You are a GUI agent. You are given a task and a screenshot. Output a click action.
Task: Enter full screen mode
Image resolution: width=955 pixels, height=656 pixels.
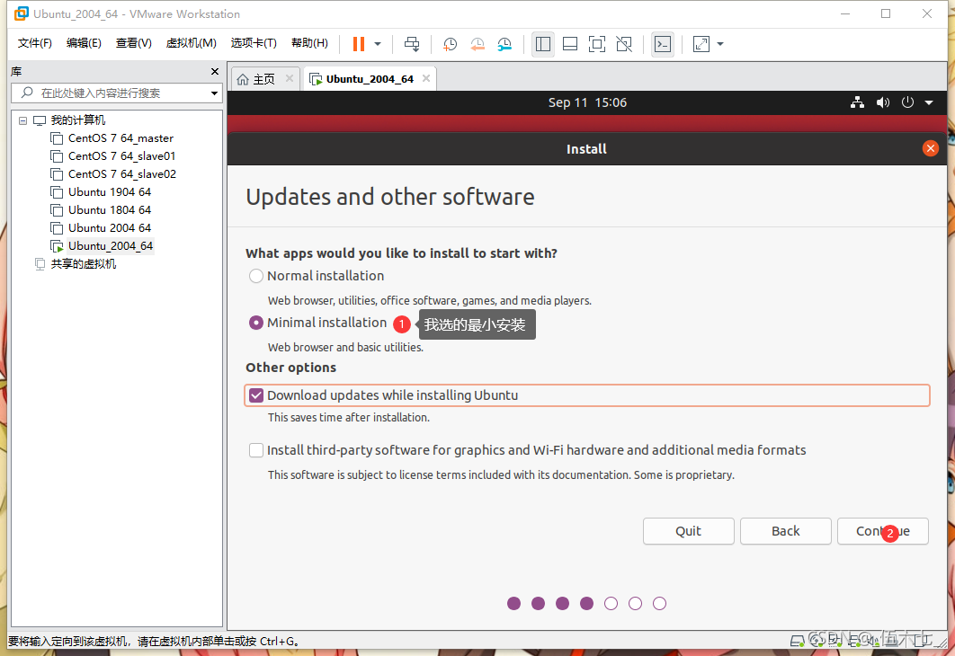pos(597,44)
